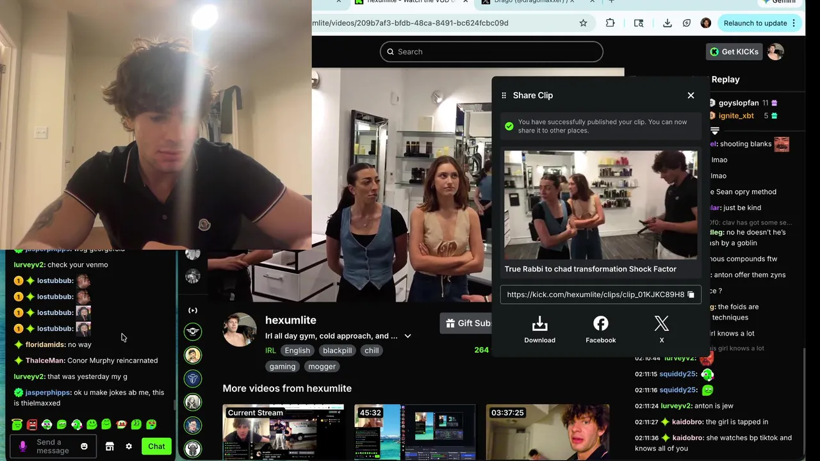Open the 45:32 video thumbnail
This screenshot has width=820, height=461.
[415, 432]
